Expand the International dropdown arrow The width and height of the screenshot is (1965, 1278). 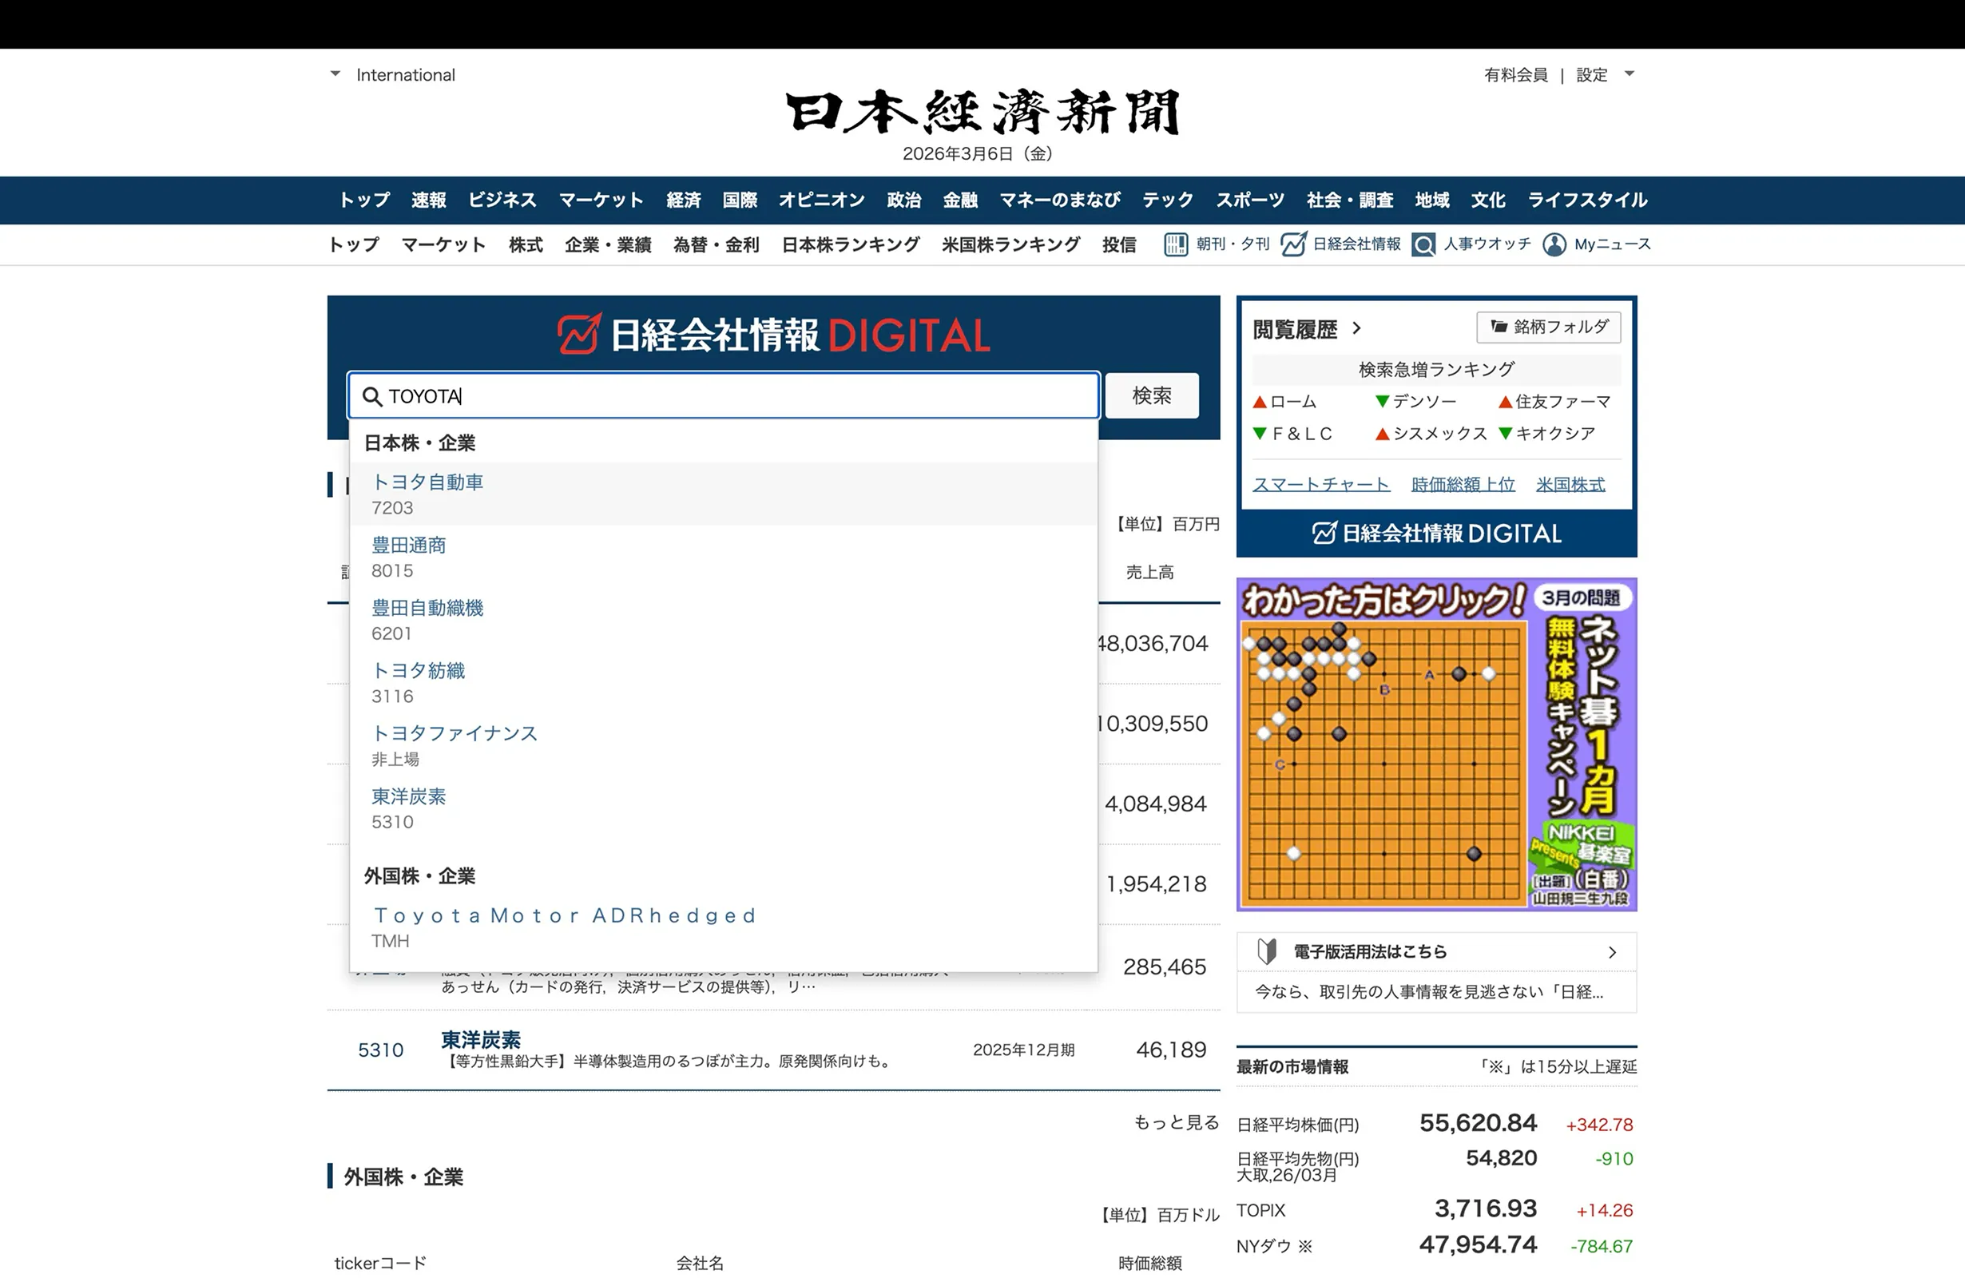tap(335, 74)
